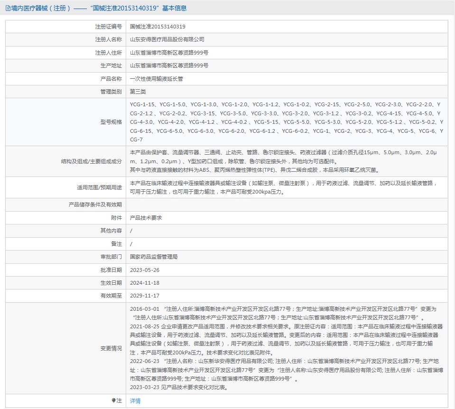The image size is (455, 409).
Task: Click the document icon before the page title
Action: (8, 8)
